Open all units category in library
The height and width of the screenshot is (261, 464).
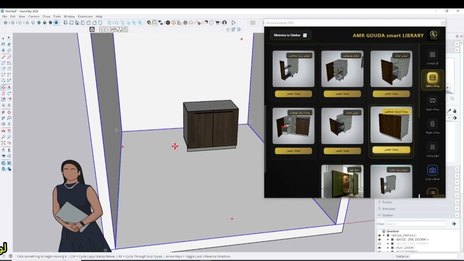tap(432, 57)
